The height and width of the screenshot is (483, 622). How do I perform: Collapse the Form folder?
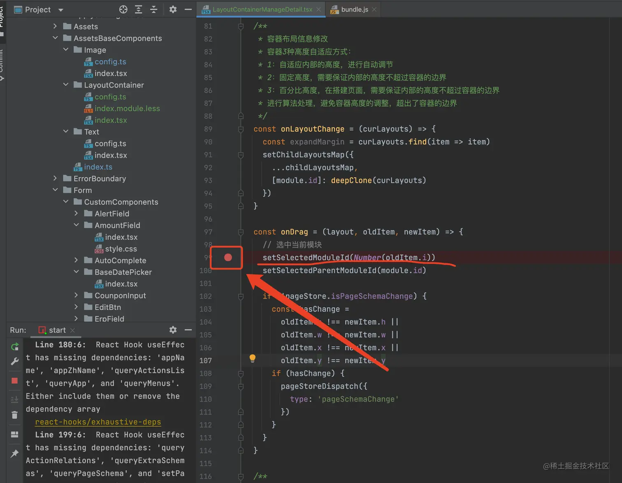[55, 190]
